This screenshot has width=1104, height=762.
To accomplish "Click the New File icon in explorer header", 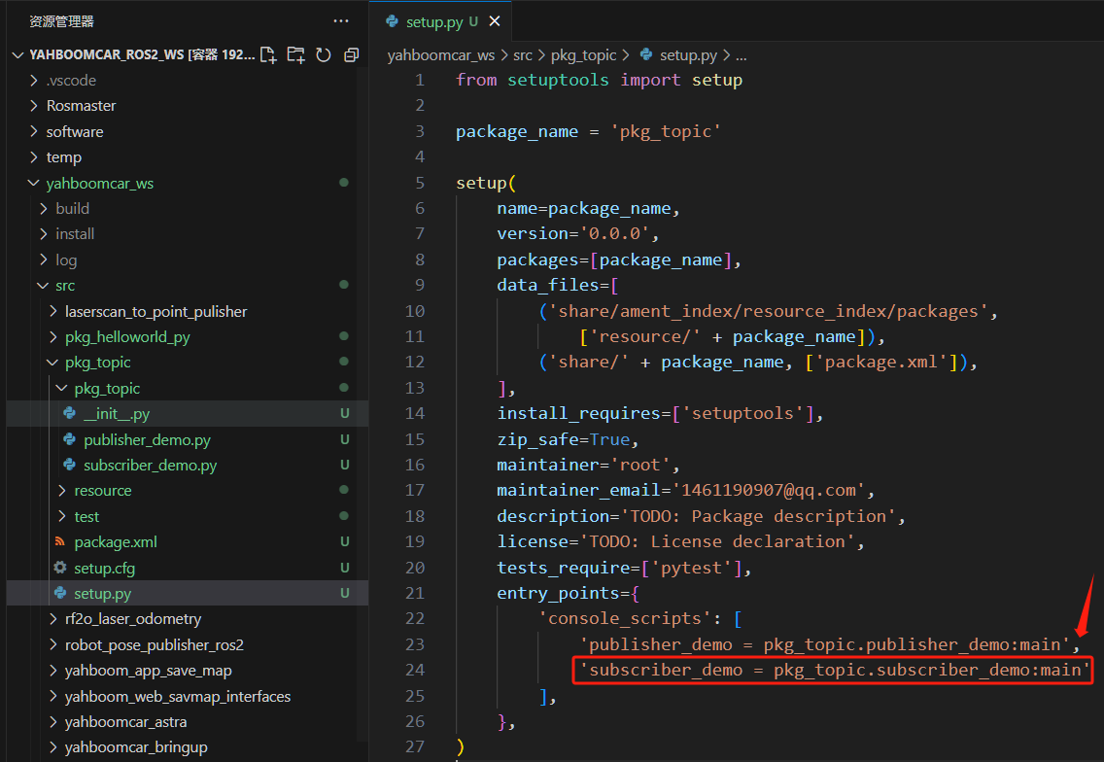I will coord(268,55).
